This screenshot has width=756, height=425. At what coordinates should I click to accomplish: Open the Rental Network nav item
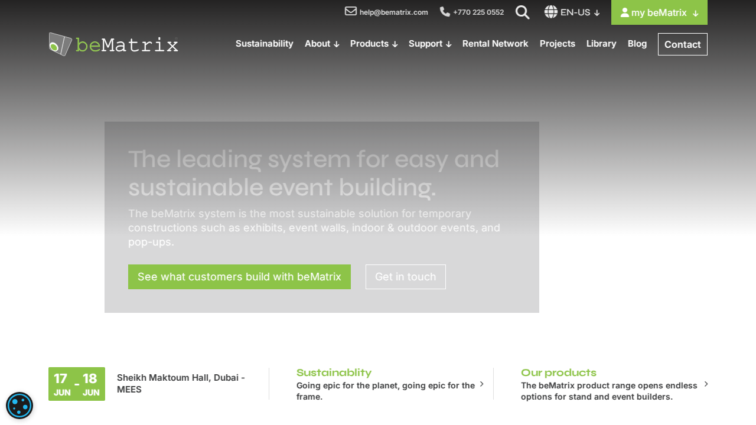click(x=495, y=44)
